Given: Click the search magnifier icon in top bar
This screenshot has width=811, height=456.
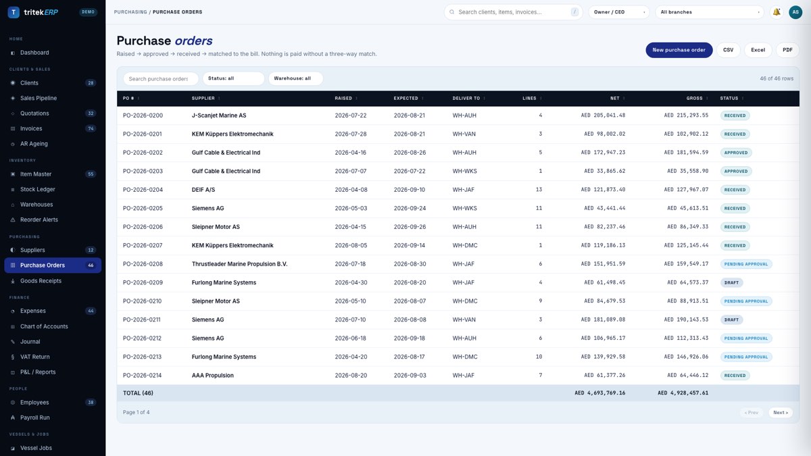Looking at the screenshot, I should [x=452, y=12].
